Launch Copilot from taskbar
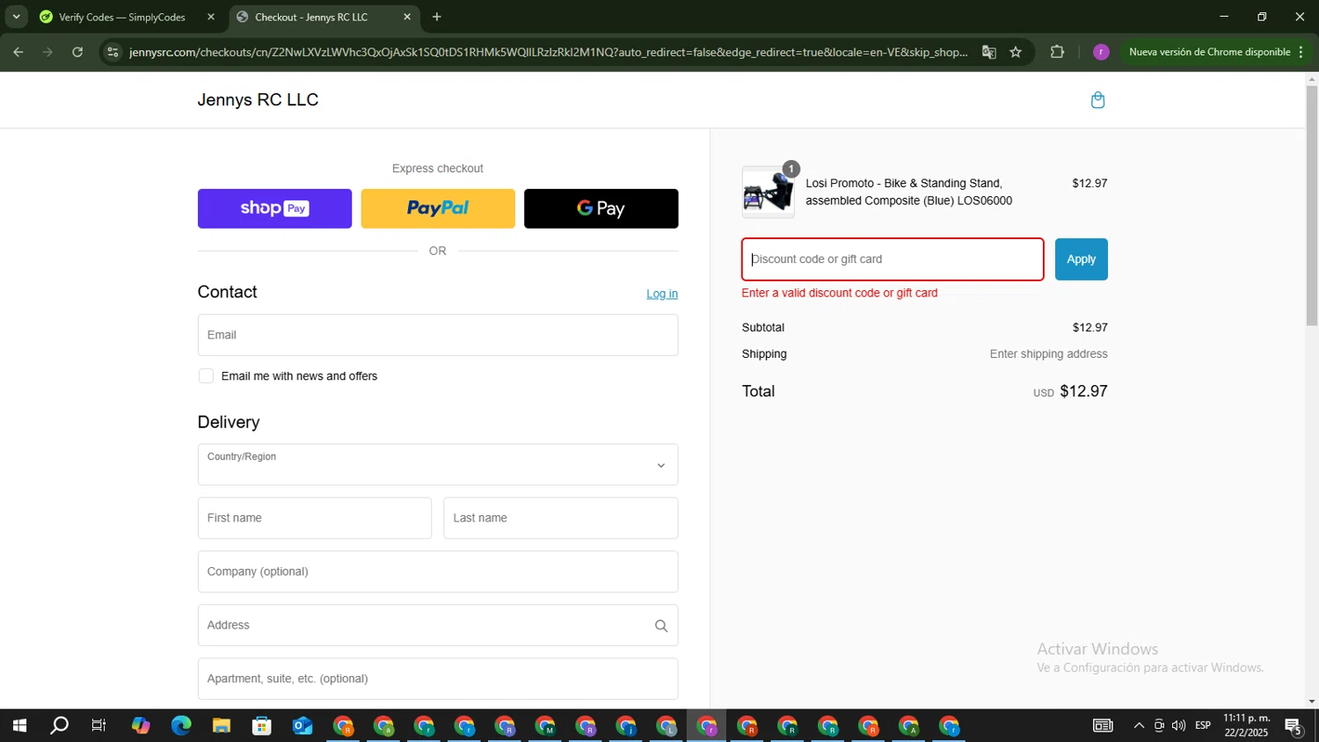The image size is (1319, 742). [x=141, y=726]
